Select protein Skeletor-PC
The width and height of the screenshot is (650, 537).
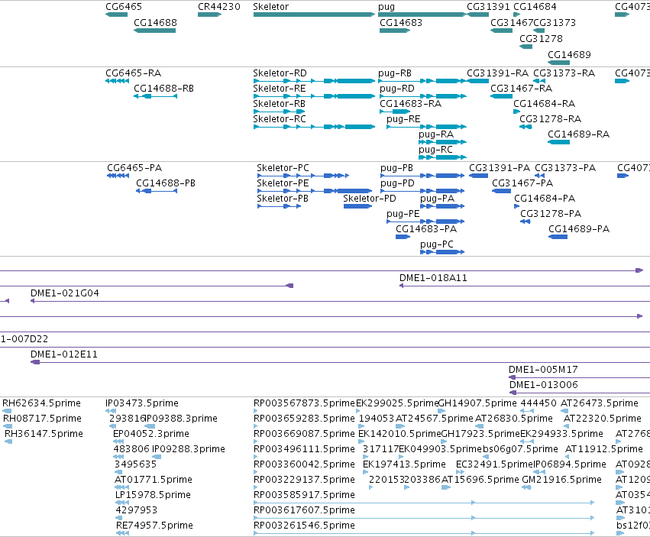(303, 176)
